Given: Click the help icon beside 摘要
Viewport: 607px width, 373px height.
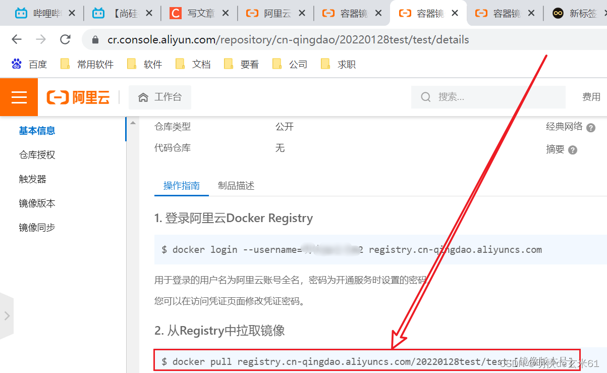Looking at the screenshot, I should pyautogui.click(x=573, y=150).
